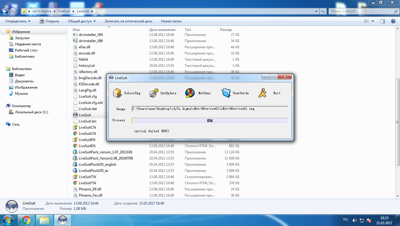Click the Process progress bar at 0%
The height and width of the screenshot is (226, 400).
click(210, 121)
